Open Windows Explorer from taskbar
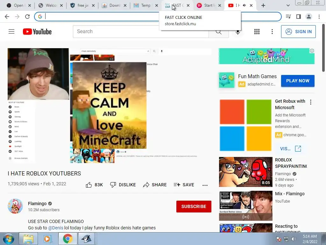 28,239
